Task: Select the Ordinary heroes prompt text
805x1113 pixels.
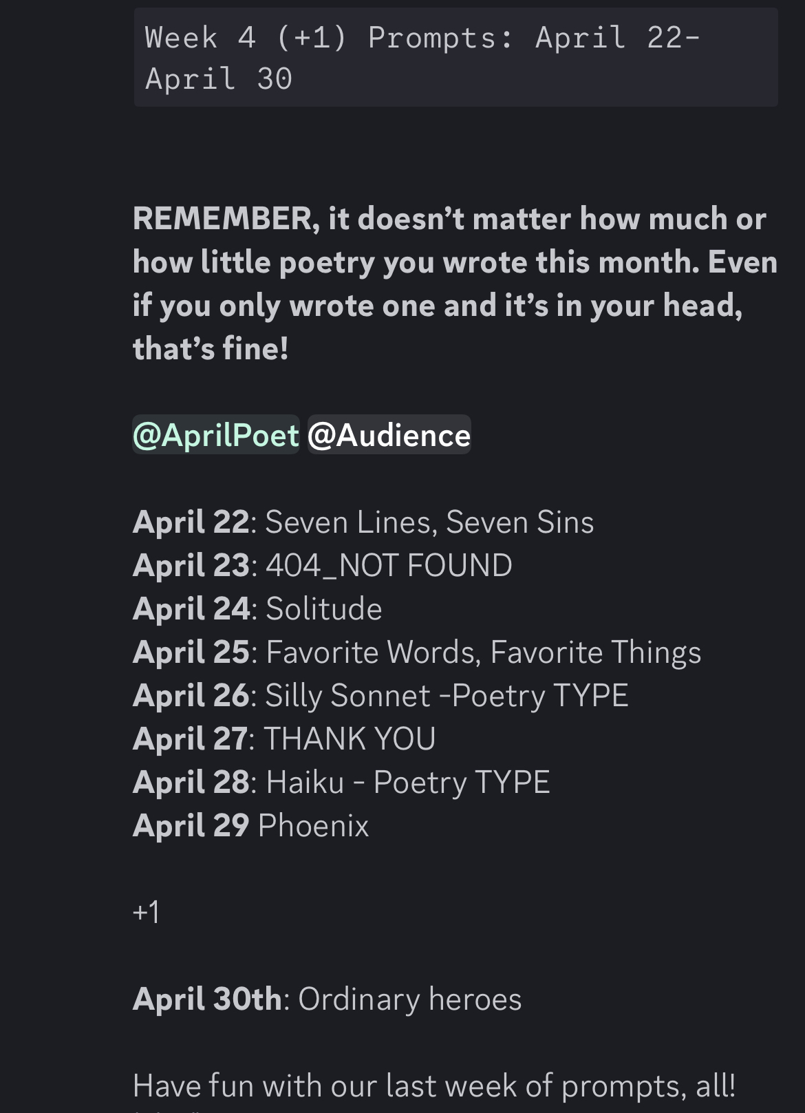Action: pyautogui.click(x=409, y=999)
